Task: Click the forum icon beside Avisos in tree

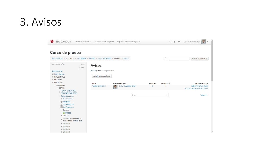Action: coord(64,113)
